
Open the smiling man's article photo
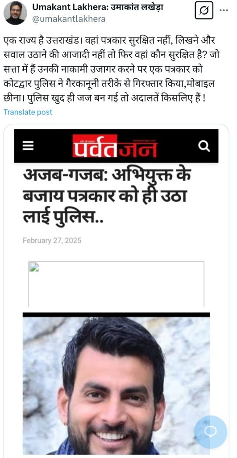116,386
